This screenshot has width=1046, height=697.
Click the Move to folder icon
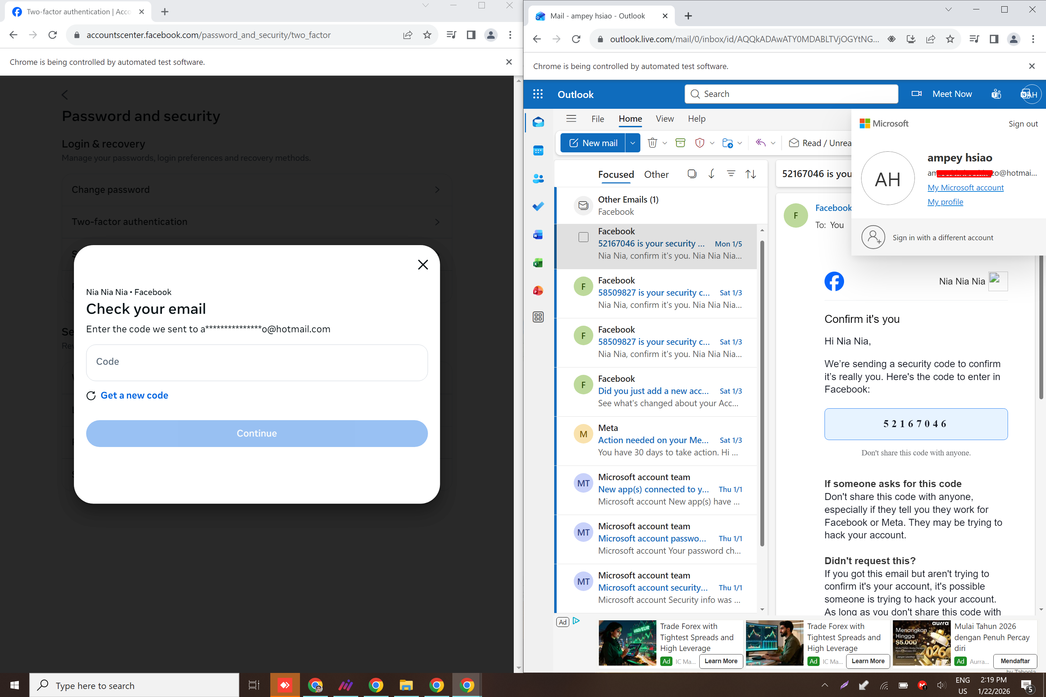(x=727, y=143)
